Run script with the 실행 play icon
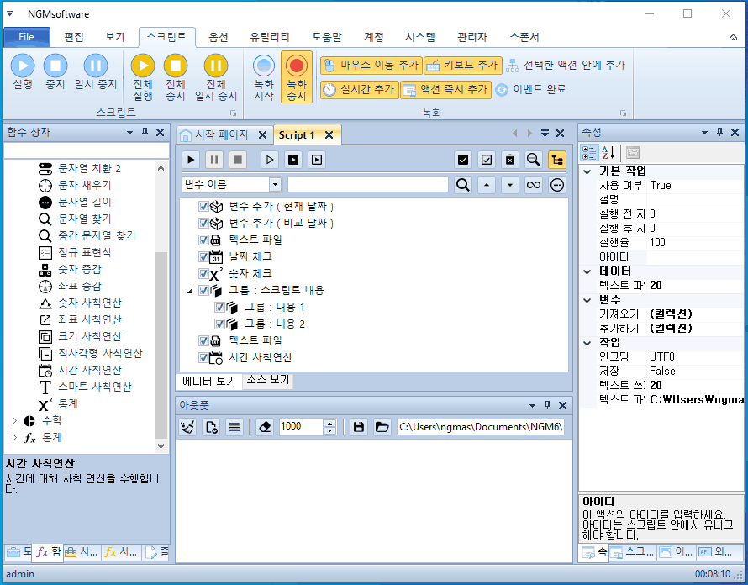Image resolution: width=748 pixels, height=585 pixels. (23, 71)
